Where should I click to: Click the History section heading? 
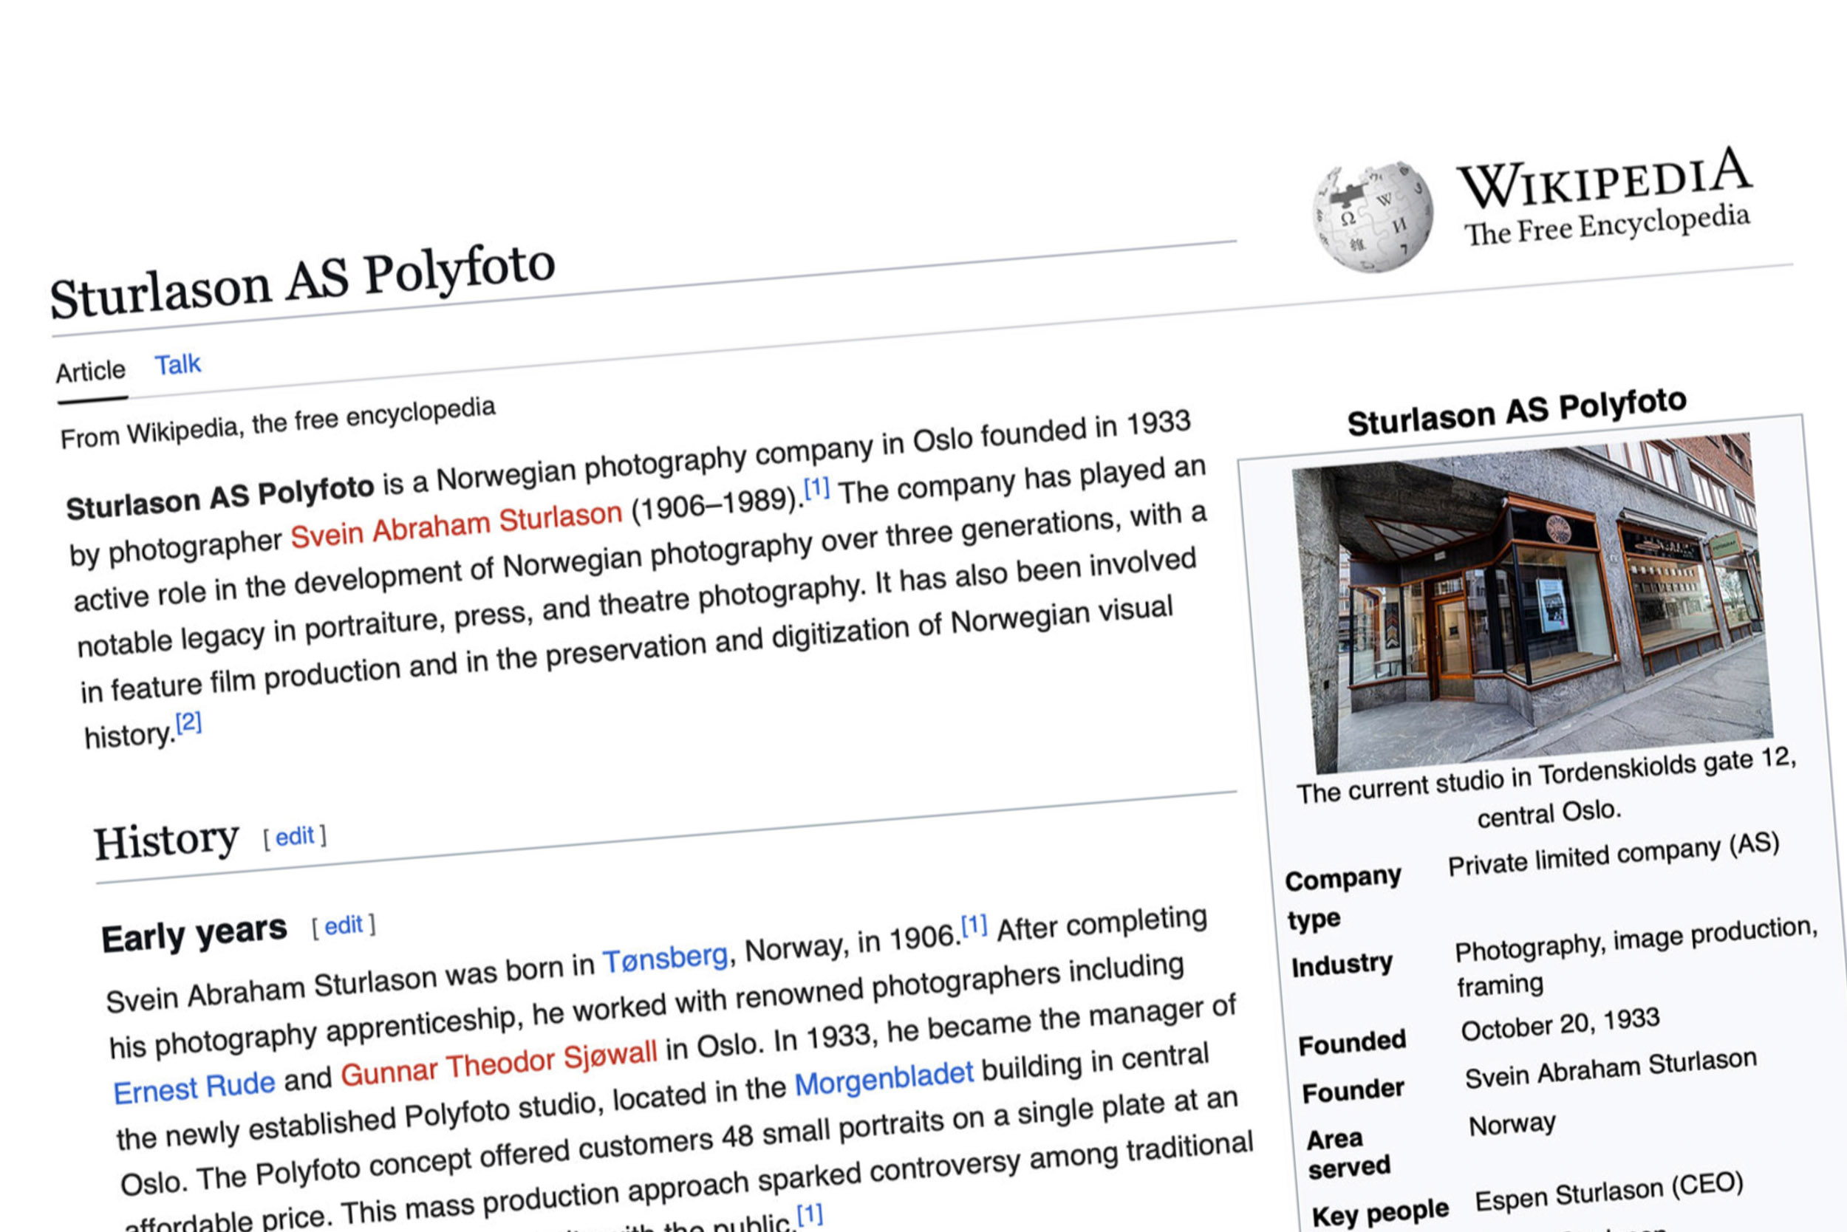click(x=165, y=840)
